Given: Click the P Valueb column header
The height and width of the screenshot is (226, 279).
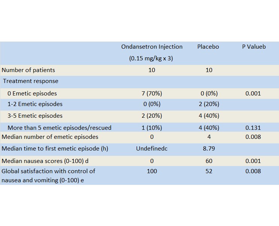Looking at the screenshot, I should tap(254, 47).
